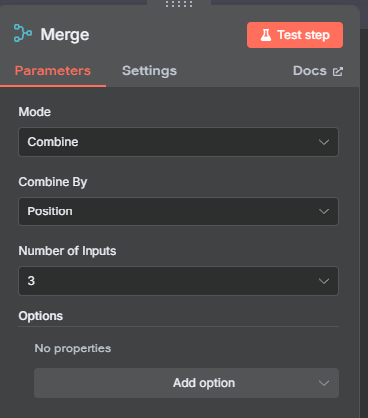Click the Options section heading
The height and width of the screenshot is (418, 368).
41,316
